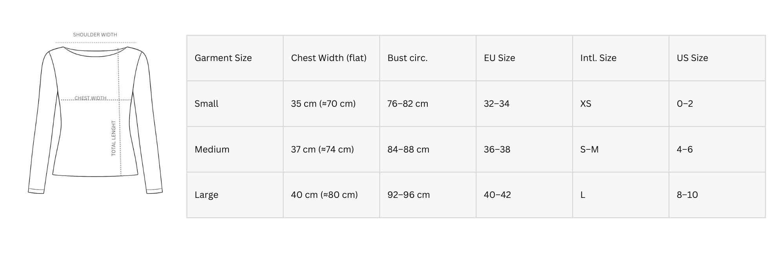Select the Chest Width (flat) column header
Image resolution: width=784 pixels, height=253 pixels.
tap(328, 58)
